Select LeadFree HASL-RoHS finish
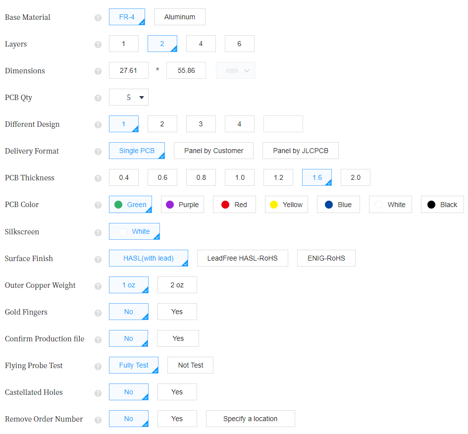 click(x=242, y=258)
